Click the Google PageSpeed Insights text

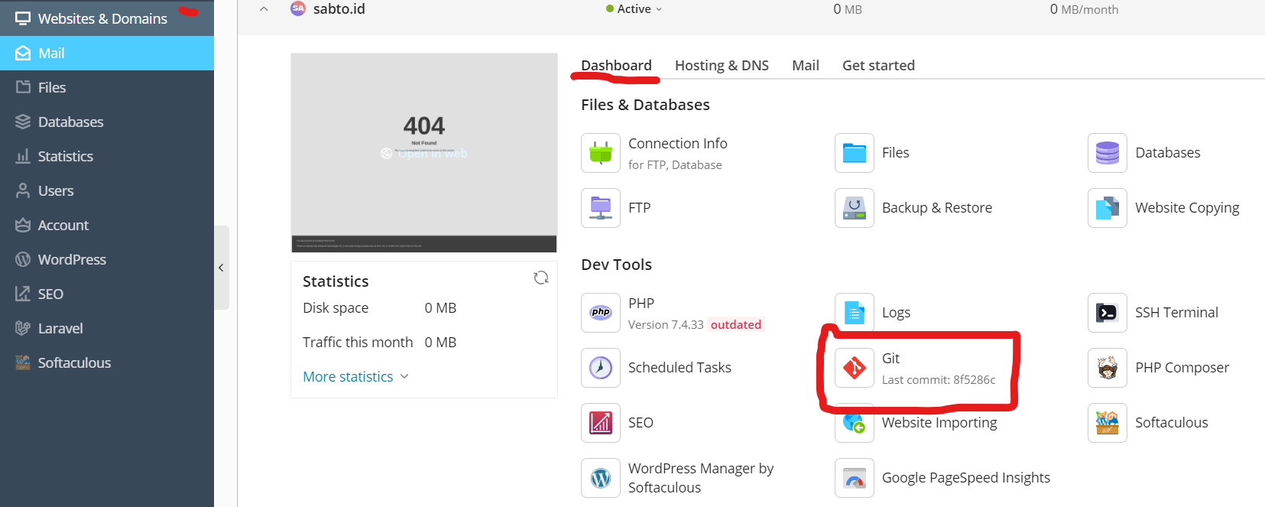(x=966, y=478)
